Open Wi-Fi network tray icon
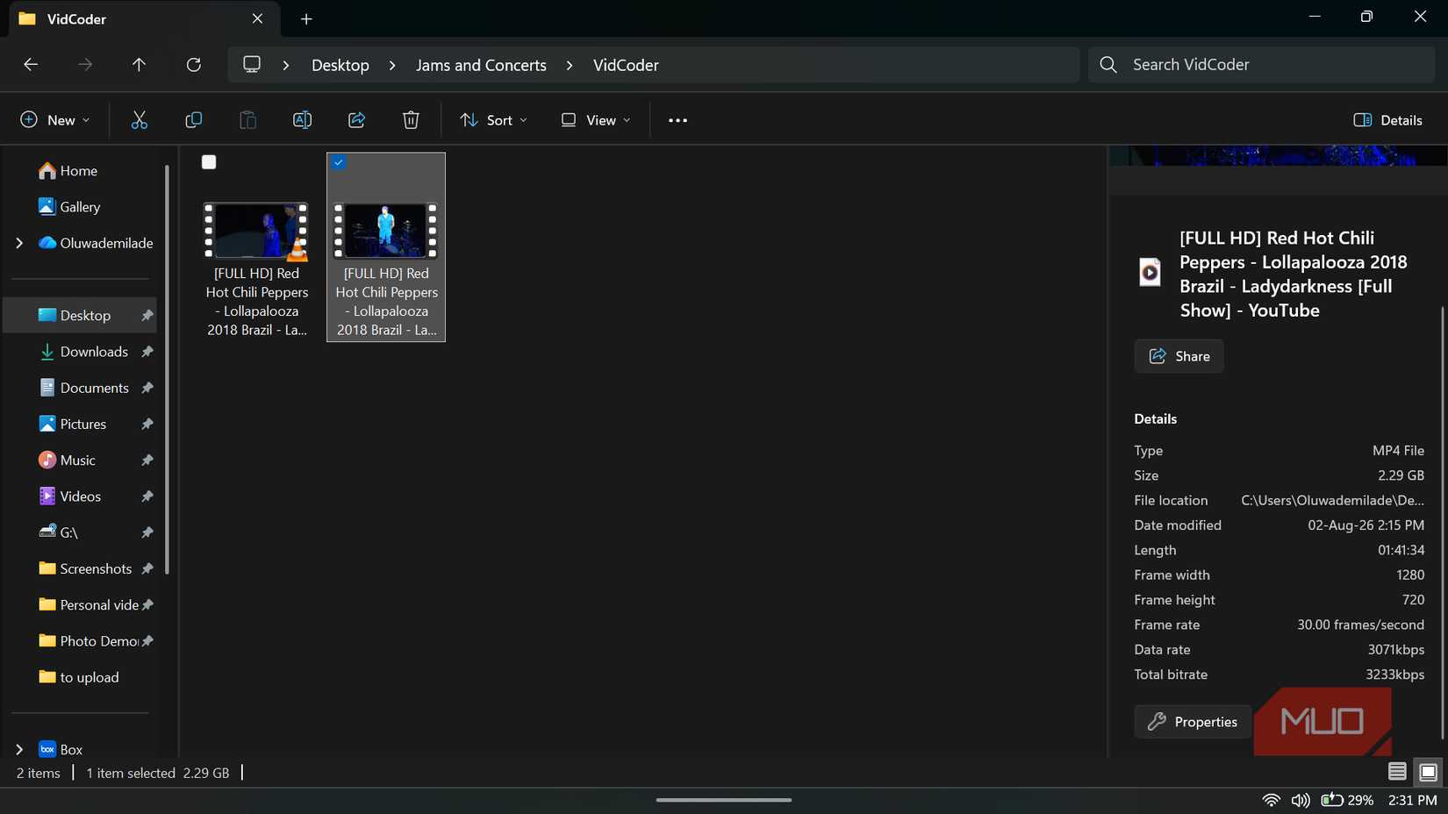1448x814 pixels. pyautogui.click(x=1271, y=800)
